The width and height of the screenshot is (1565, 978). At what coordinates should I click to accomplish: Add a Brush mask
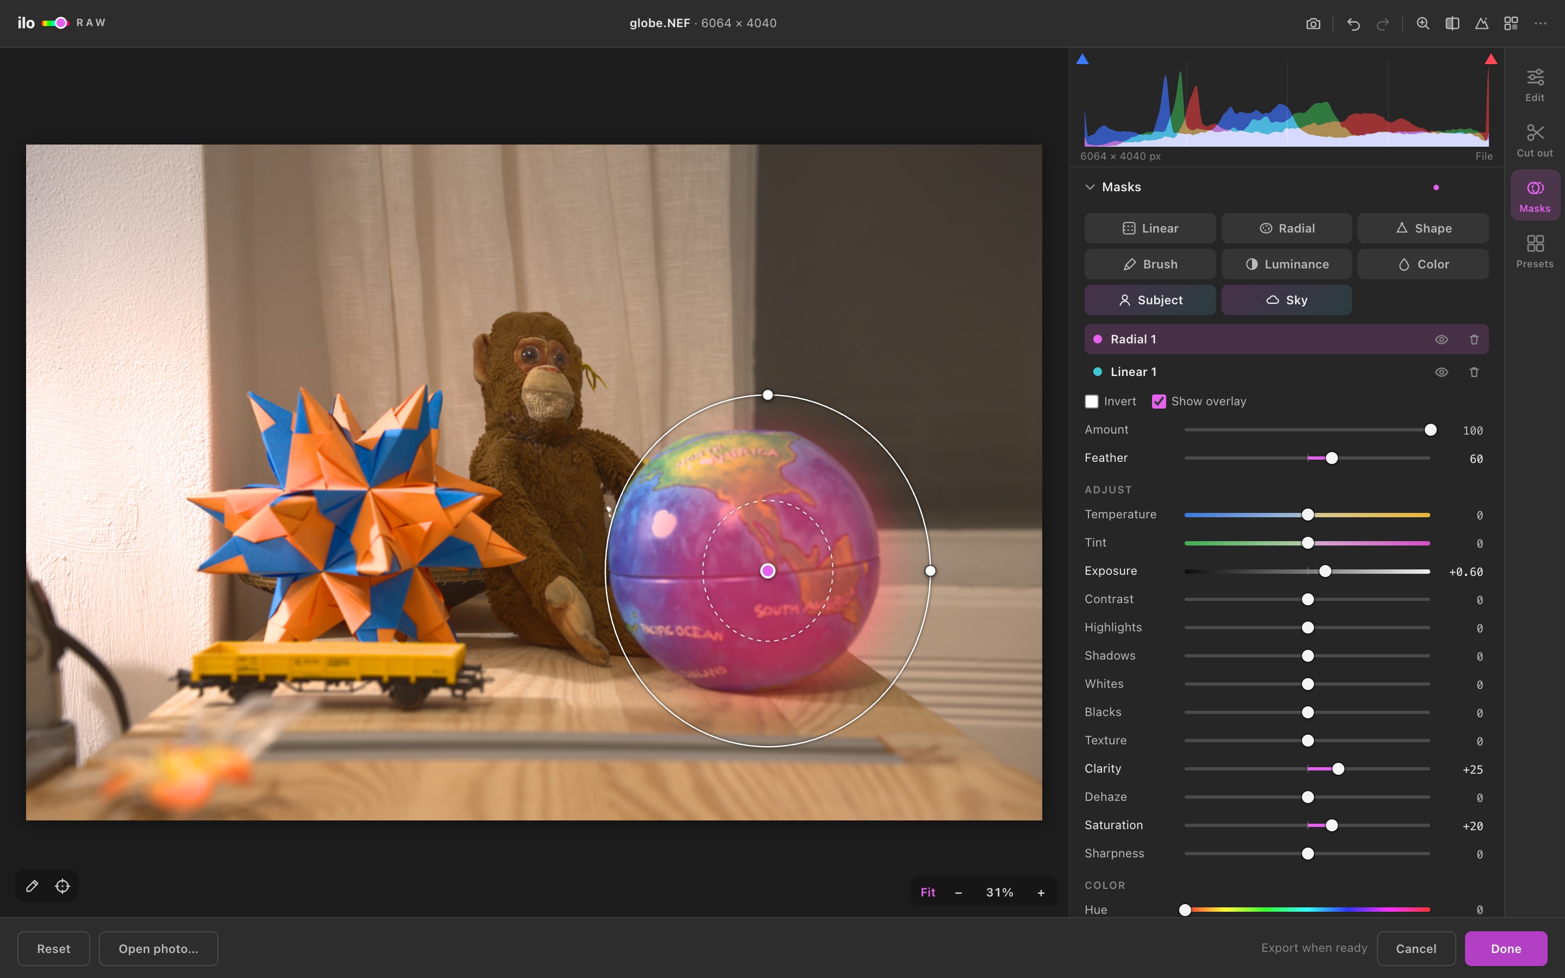point(1150,265)
